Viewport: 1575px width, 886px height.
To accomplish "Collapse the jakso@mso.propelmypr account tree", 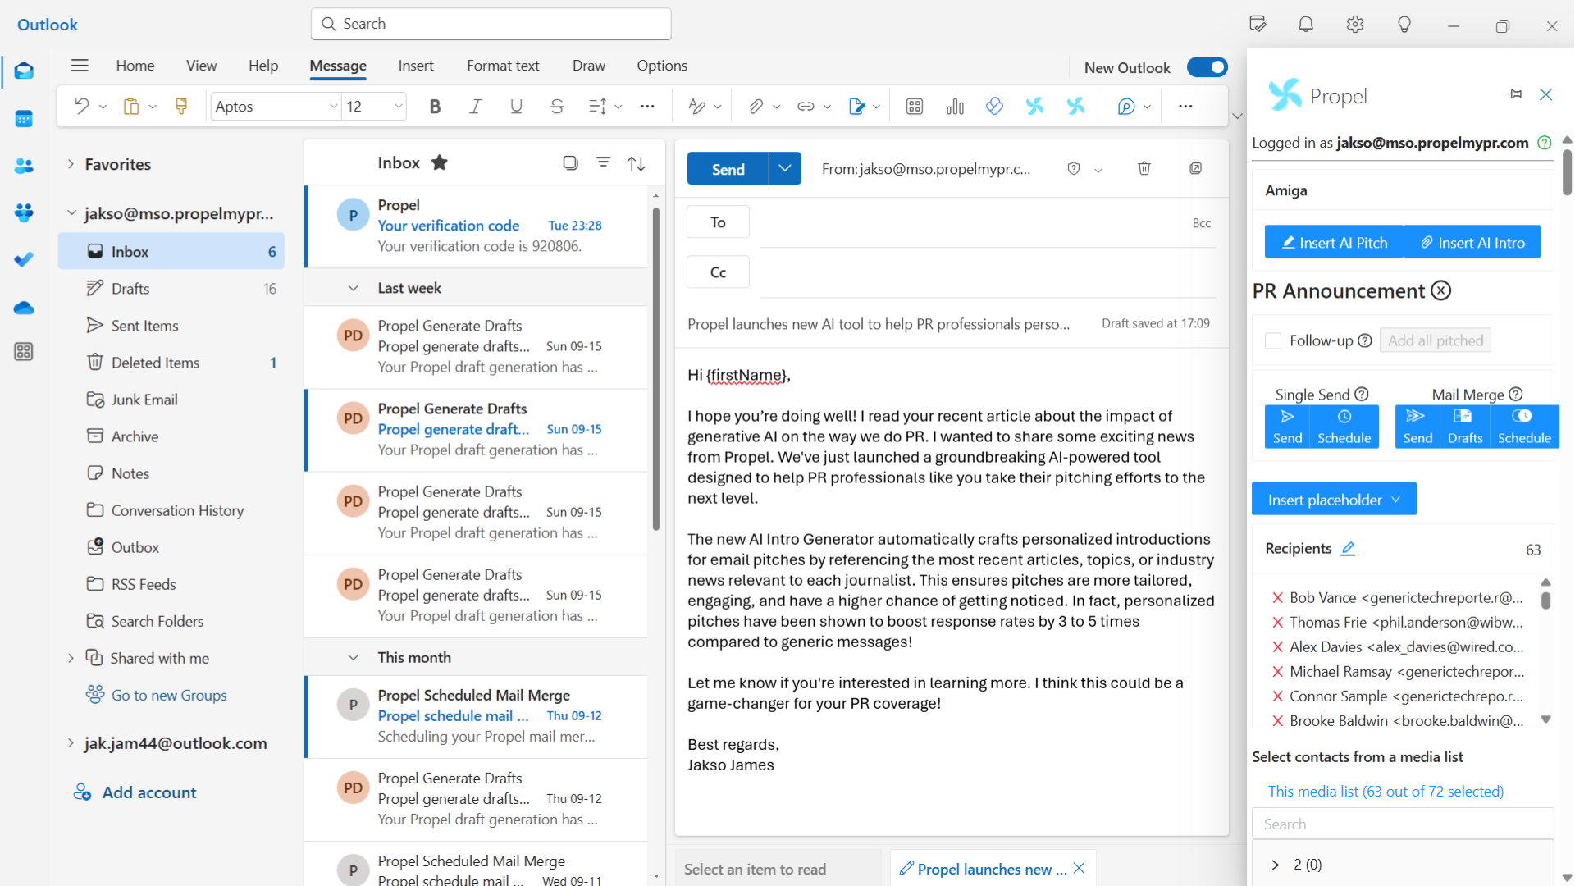I will 71,213.
